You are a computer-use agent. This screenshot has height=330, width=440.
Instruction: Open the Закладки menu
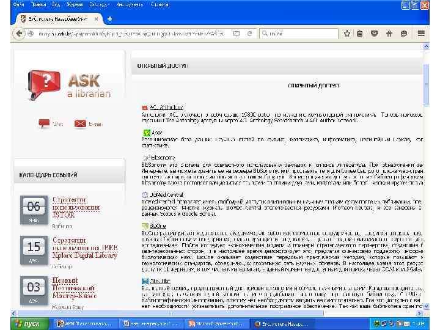(x=99, y=4)
